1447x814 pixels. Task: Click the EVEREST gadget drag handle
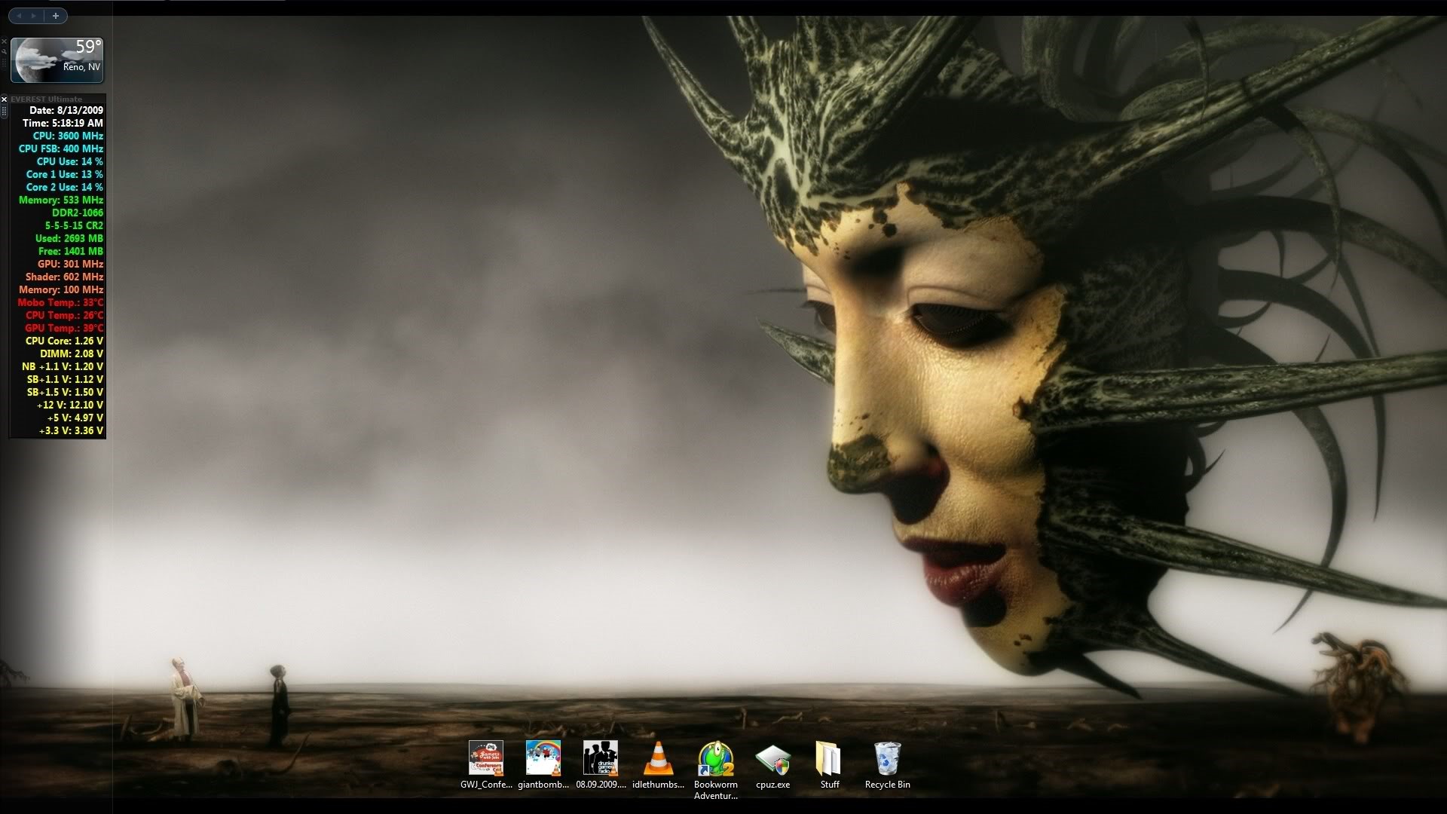(5, 112)
